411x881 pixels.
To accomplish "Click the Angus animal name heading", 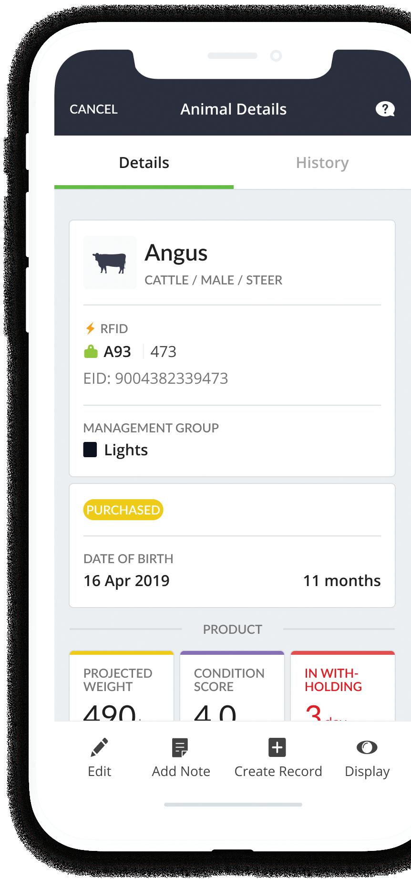I will tap(176, 253).
